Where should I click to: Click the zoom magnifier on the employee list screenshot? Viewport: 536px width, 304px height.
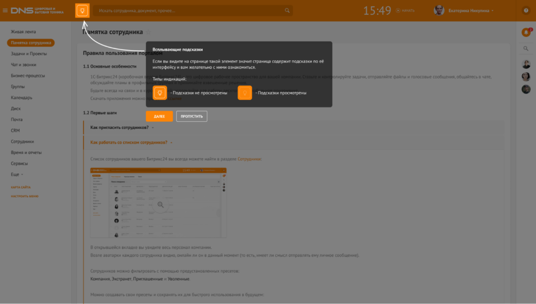[x=160, y=205]
